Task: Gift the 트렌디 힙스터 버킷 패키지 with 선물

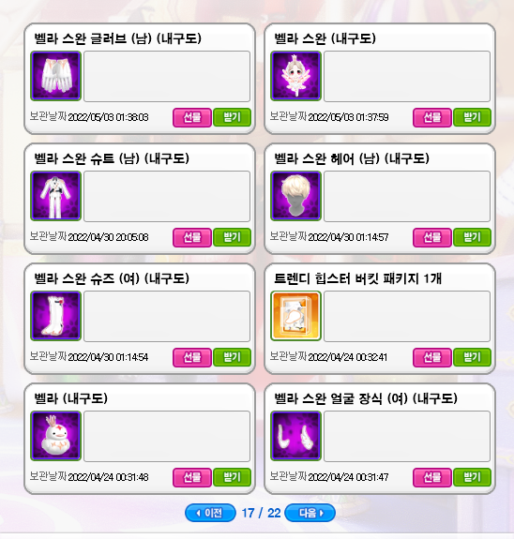Action: click(x=432, y=357)
